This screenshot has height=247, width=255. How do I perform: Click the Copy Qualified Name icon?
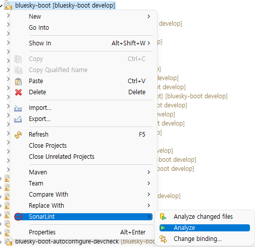[x=18, y=70]
